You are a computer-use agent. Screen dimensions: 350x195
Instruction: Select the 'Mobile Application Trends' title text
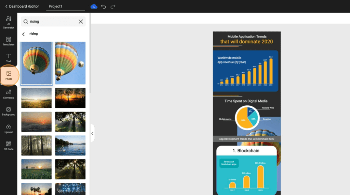tap(247, 36)
